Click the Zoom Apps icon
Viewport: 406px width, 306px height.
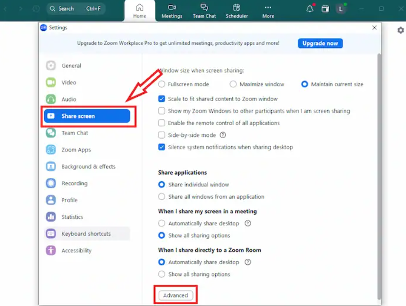[x=51, y=150]
